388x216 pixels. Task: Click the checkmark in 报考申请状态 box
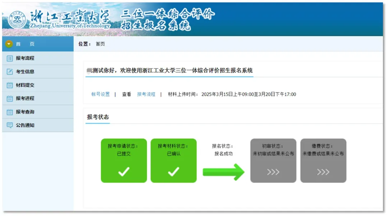124,172
